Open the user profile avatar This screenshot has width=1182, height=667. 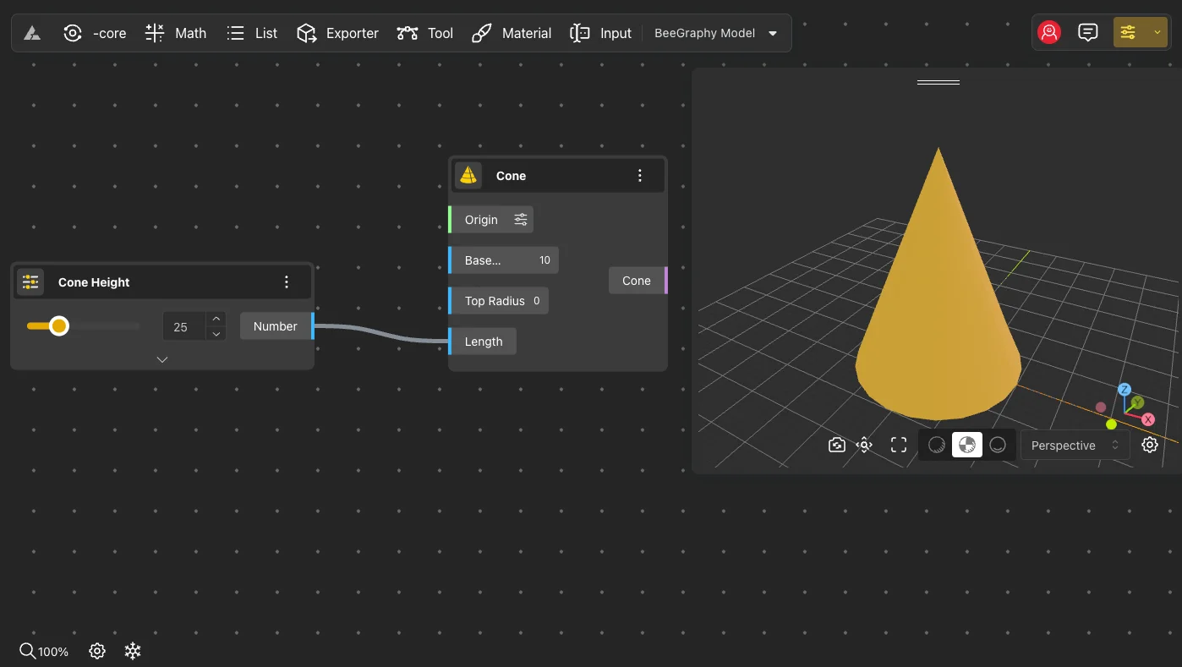click(x=1049, y=32)
